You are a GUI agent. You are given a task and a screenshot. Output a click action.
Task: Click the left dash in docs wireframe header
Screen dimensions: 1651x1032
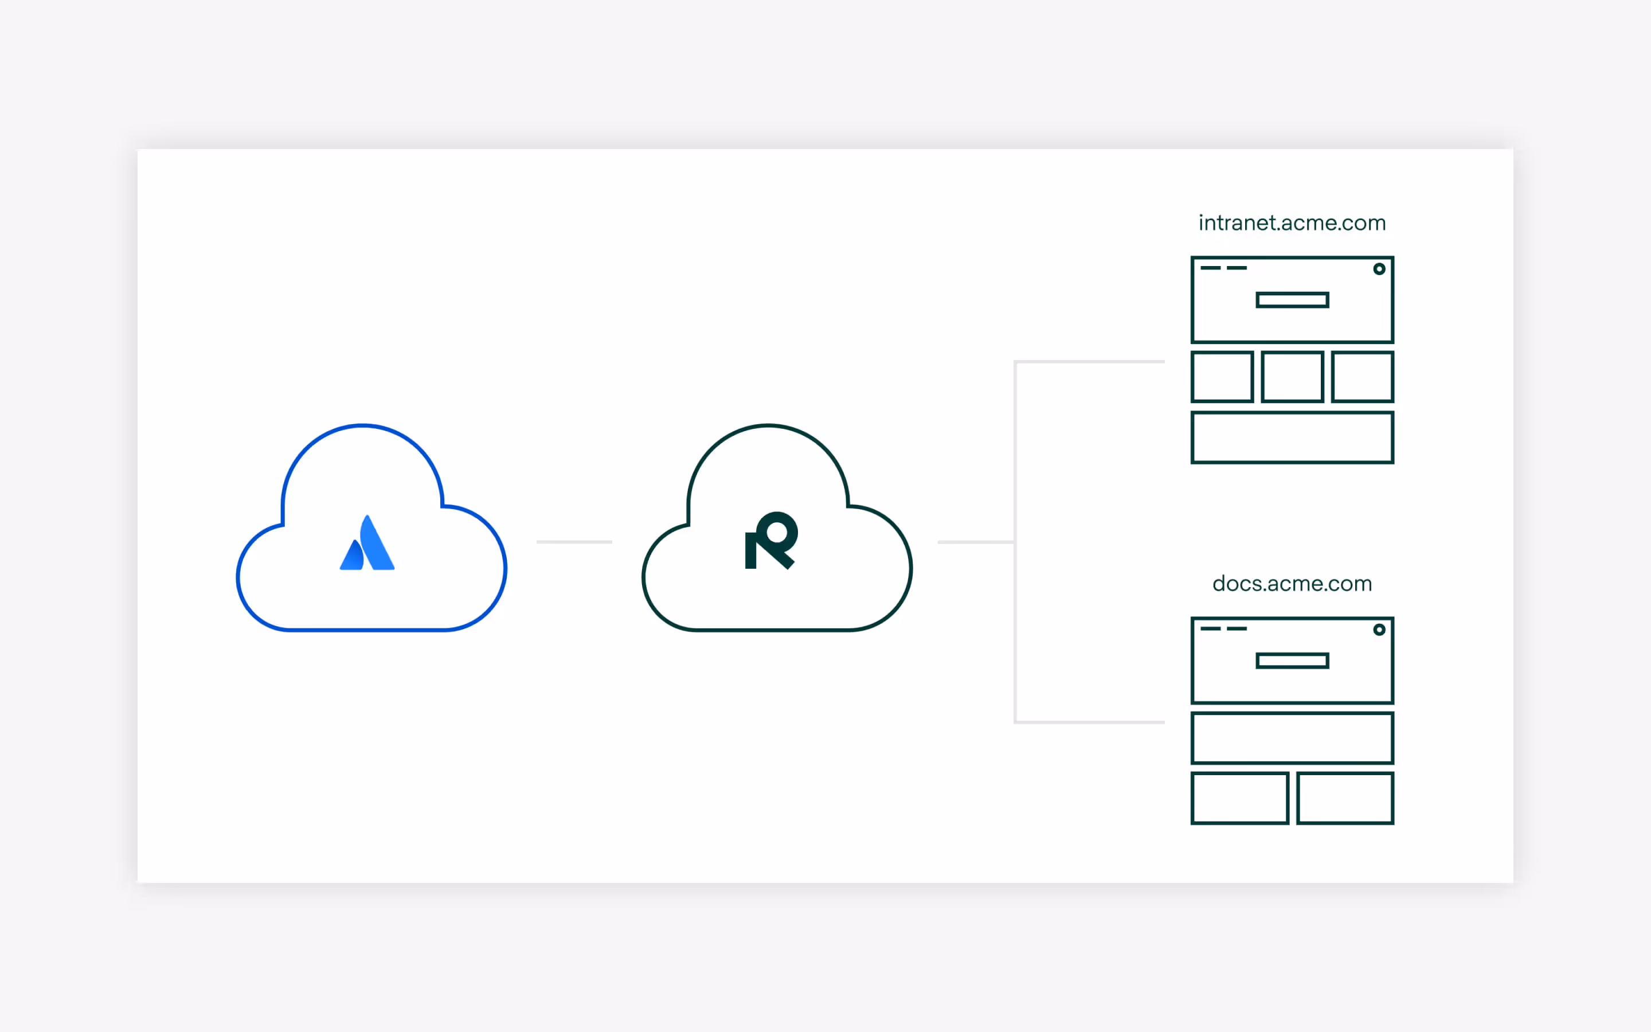(x=1210, y=628)
